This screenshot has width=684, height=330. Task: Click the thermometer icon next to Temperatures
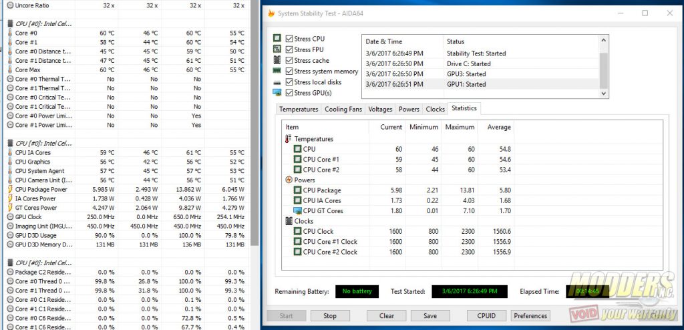click(289, 139)
